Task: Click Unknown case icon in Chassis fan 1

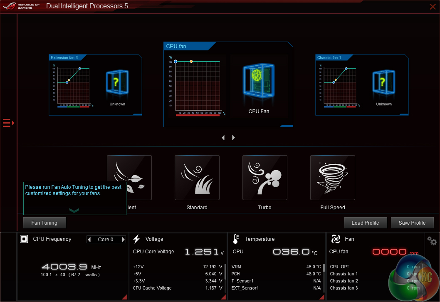Action: pos(384,82)
